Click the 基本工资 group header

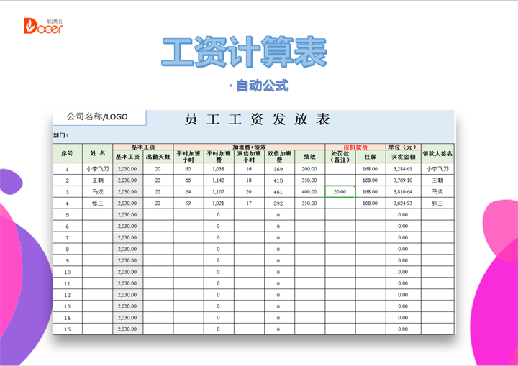pyautogui.click(x=143, y=147)
